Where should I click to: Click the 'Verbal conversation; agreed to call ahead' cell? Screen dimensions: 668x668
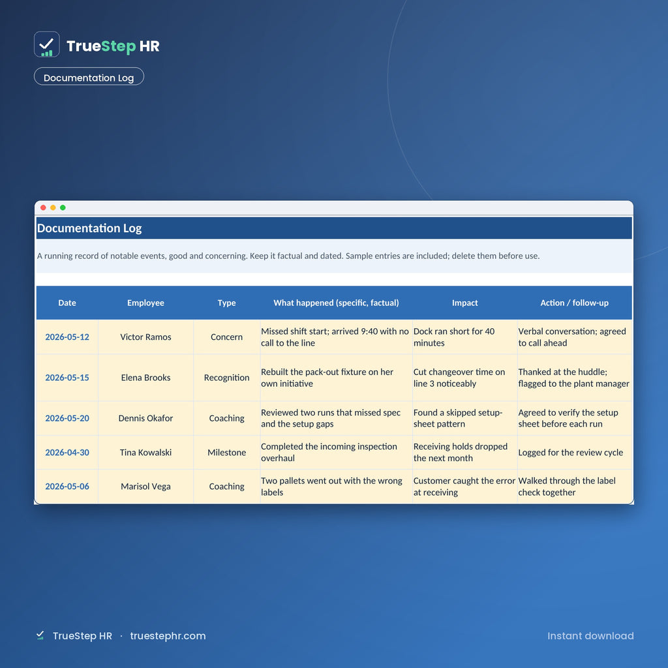[574, 337]
